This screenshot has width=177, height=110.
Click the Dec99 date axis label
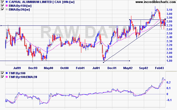(33, 68)
